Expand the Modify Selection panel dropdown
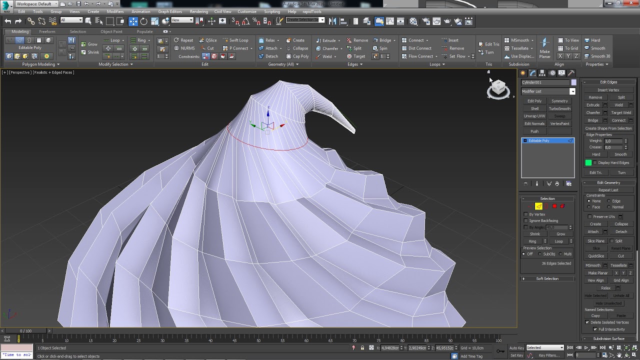Screen dimensions: 640x360 point(115,64)
